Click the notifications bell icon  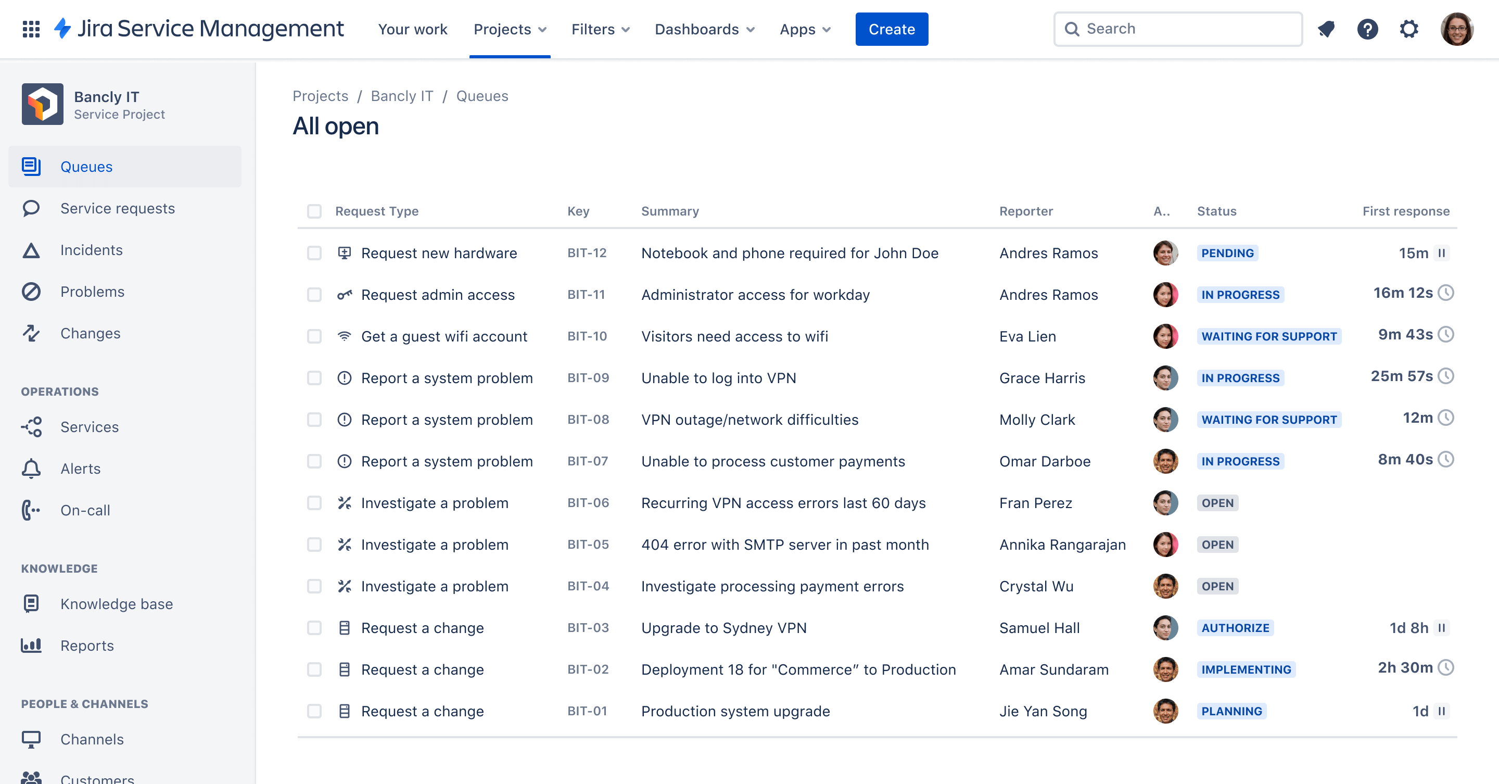coord(1327,29)
